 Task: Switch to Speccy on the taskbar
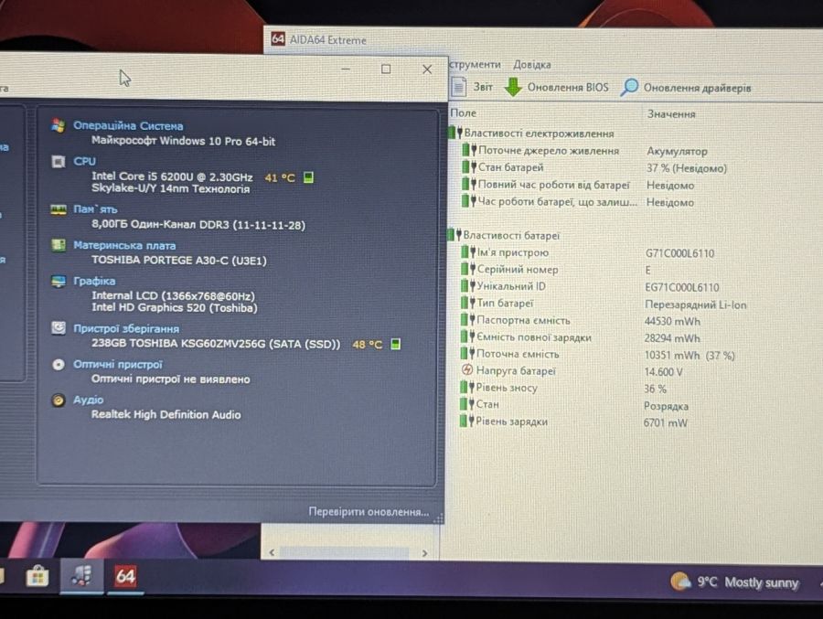click(82, 576)
